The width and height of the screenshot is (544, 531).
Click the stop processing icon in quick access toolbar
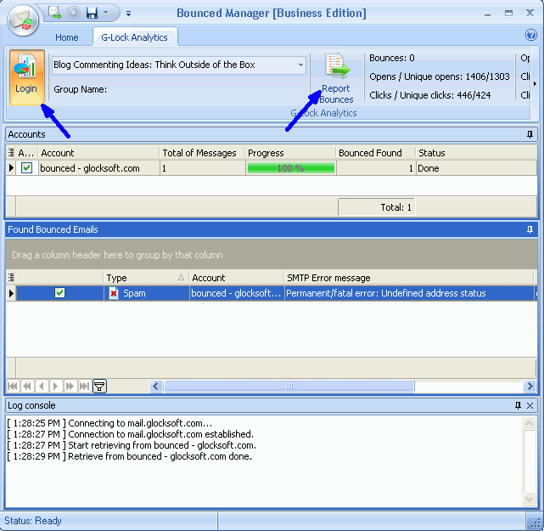[x=73, y=13]
